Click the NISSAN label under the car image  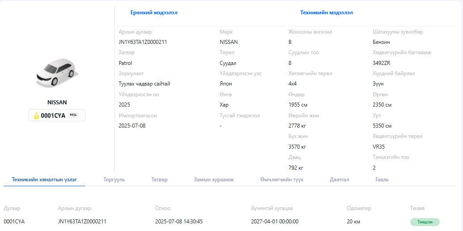click(x=57, y=102)
